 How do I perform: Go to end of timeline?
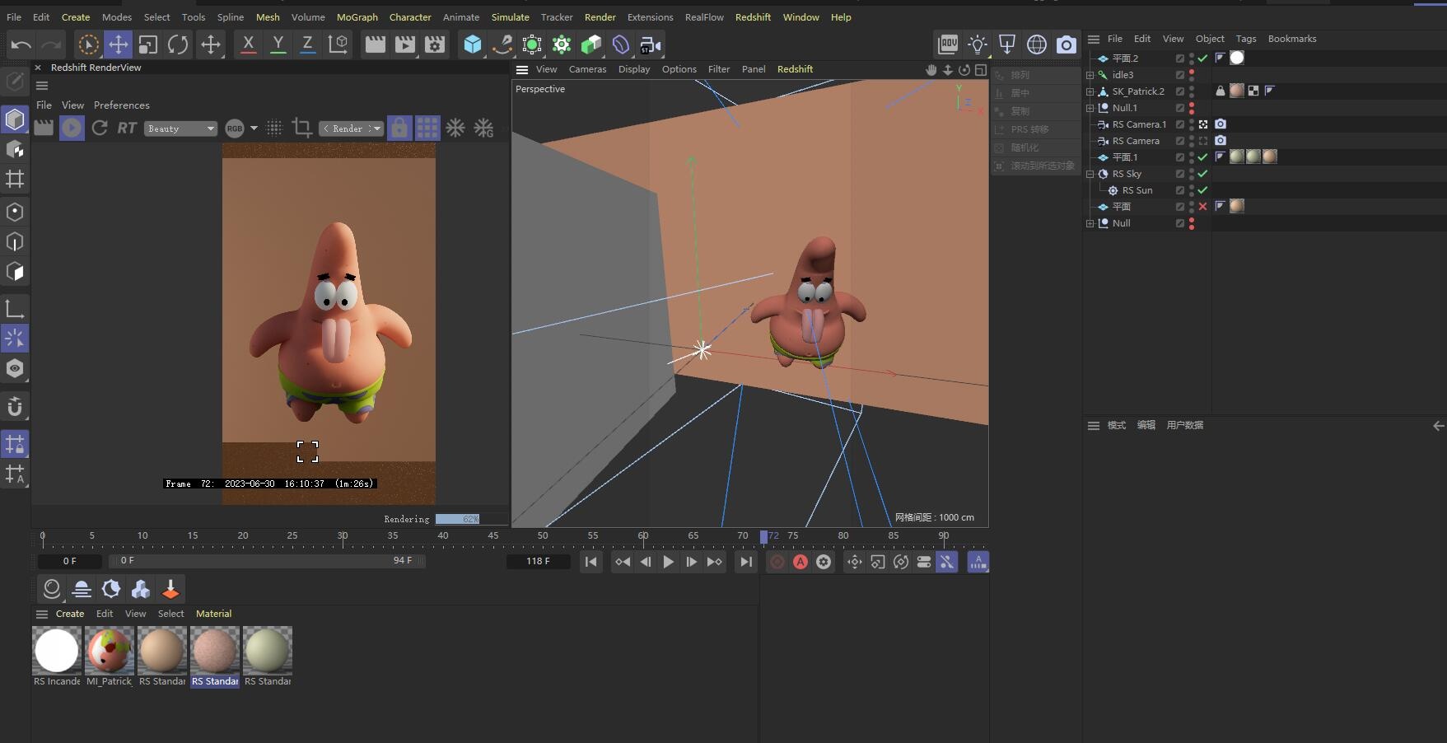coord(745,562)
